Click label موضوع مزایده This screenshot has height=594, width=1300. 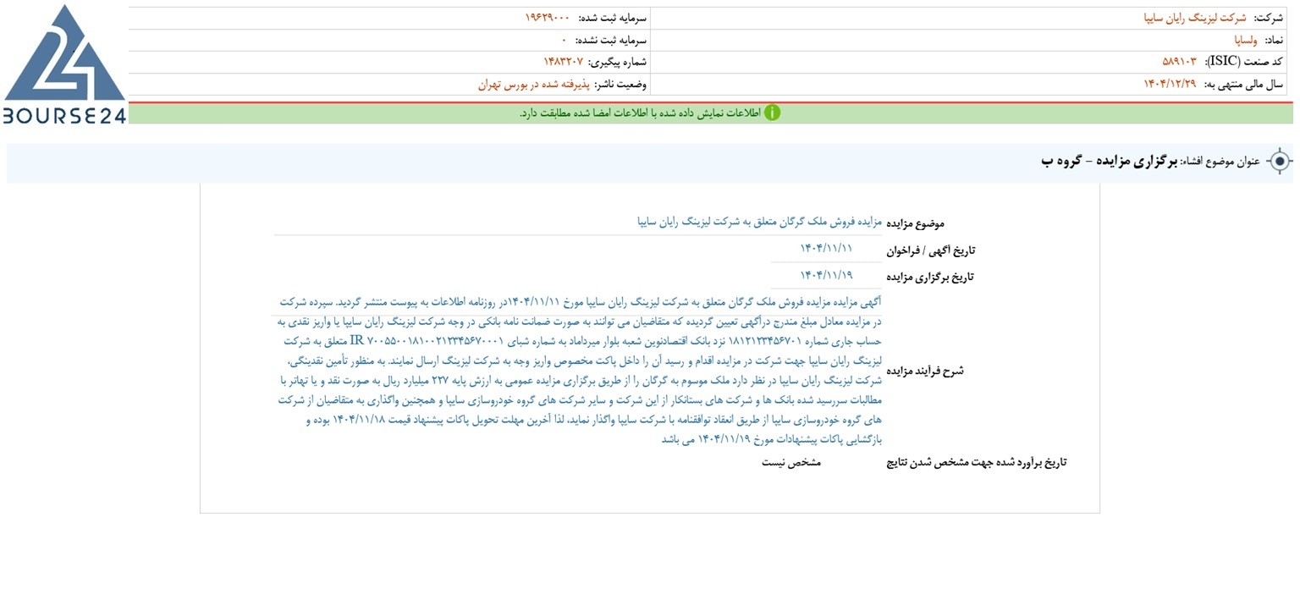[x=916, y=223]
